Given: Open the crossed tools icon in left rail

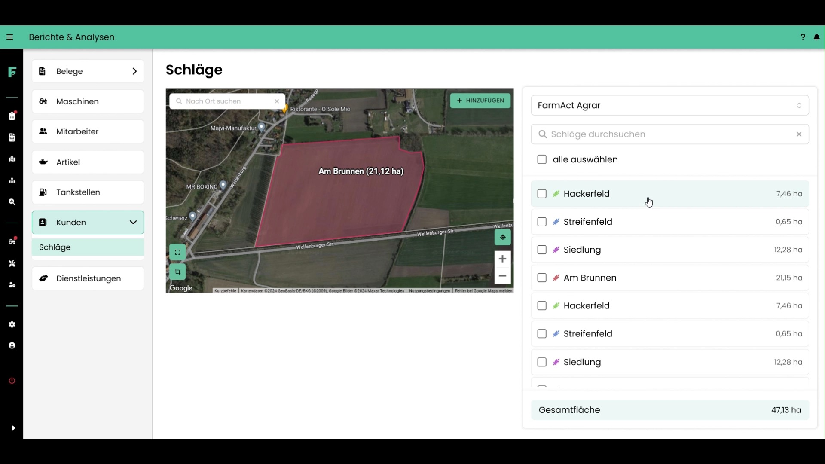Looking at the screenshot, I should tap(12, 263).
